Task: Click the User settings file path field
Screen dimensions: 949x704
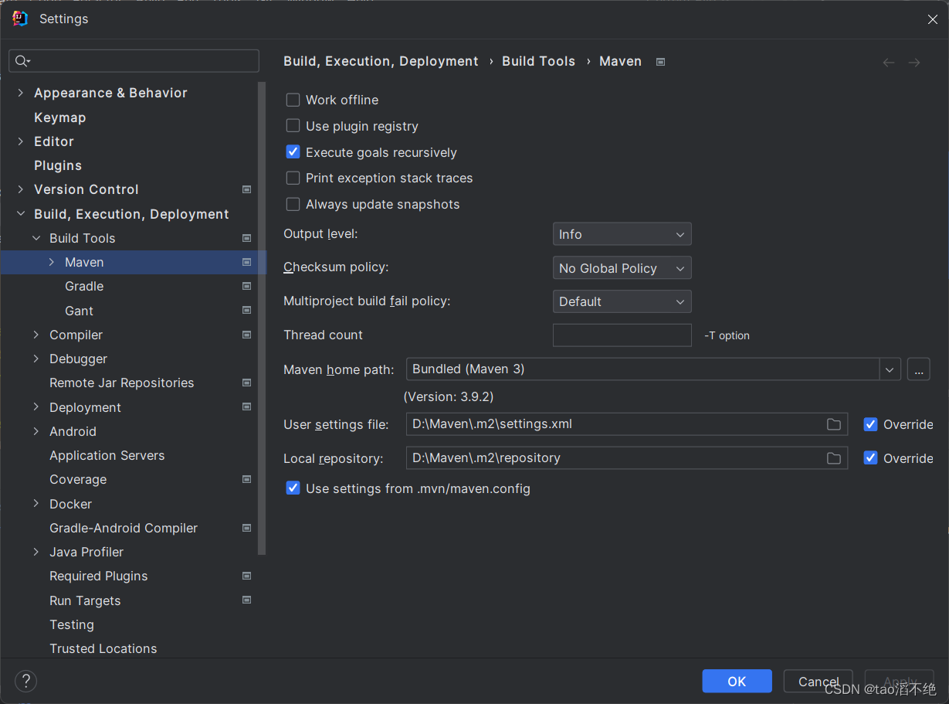Action: point(627,424)
